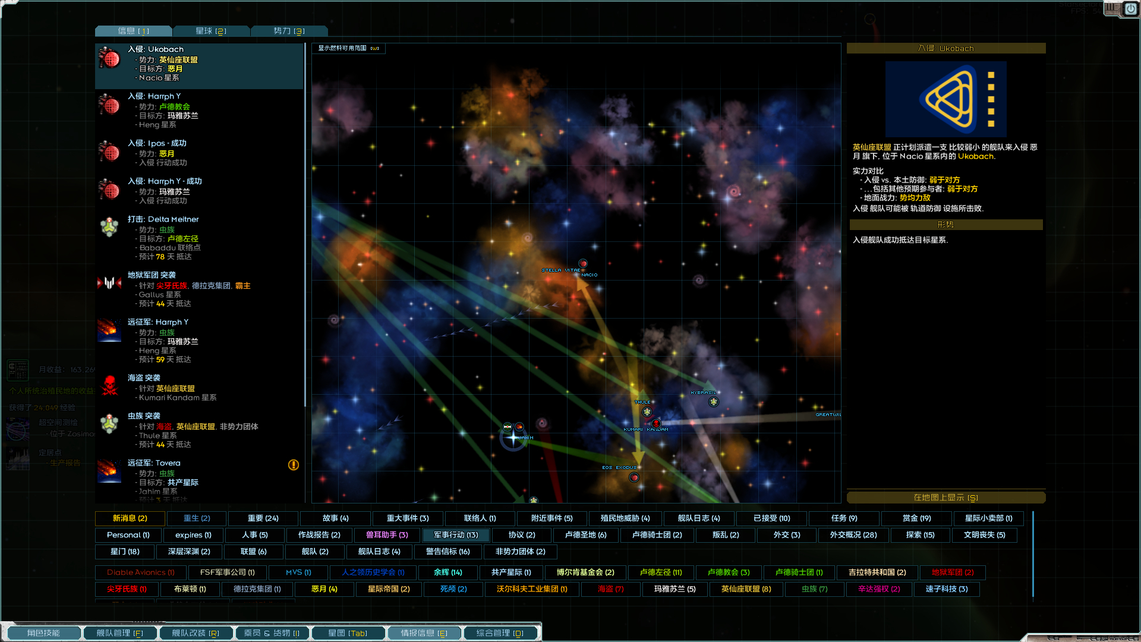Click the pirate raid skull icon
Screen dimensions: 1141x642
click(109, 386)
